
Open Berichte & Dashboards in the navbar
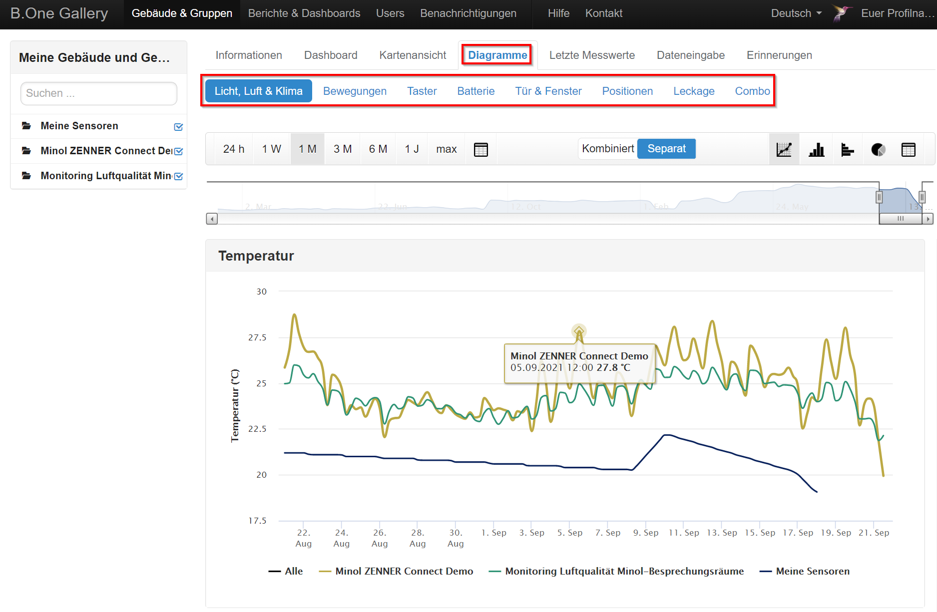304,13
